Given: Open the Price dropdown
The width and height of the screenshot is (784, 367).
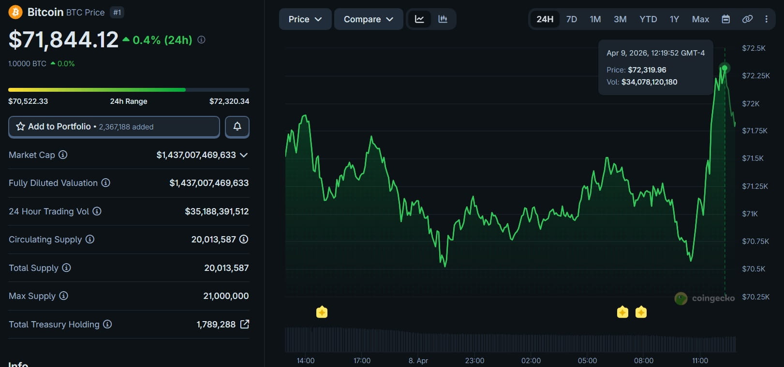Looking at the screenshot, I should point(305,19).
